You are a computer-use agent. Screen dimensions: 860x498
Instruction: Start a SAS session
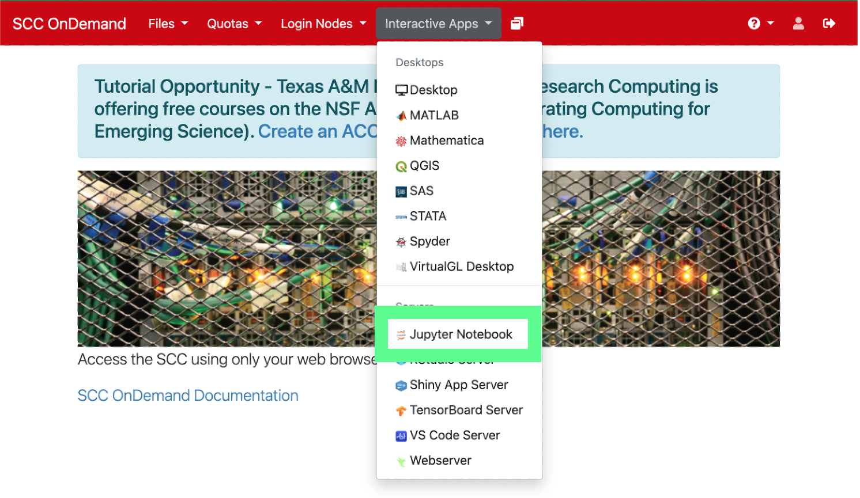tap(421, 191)
